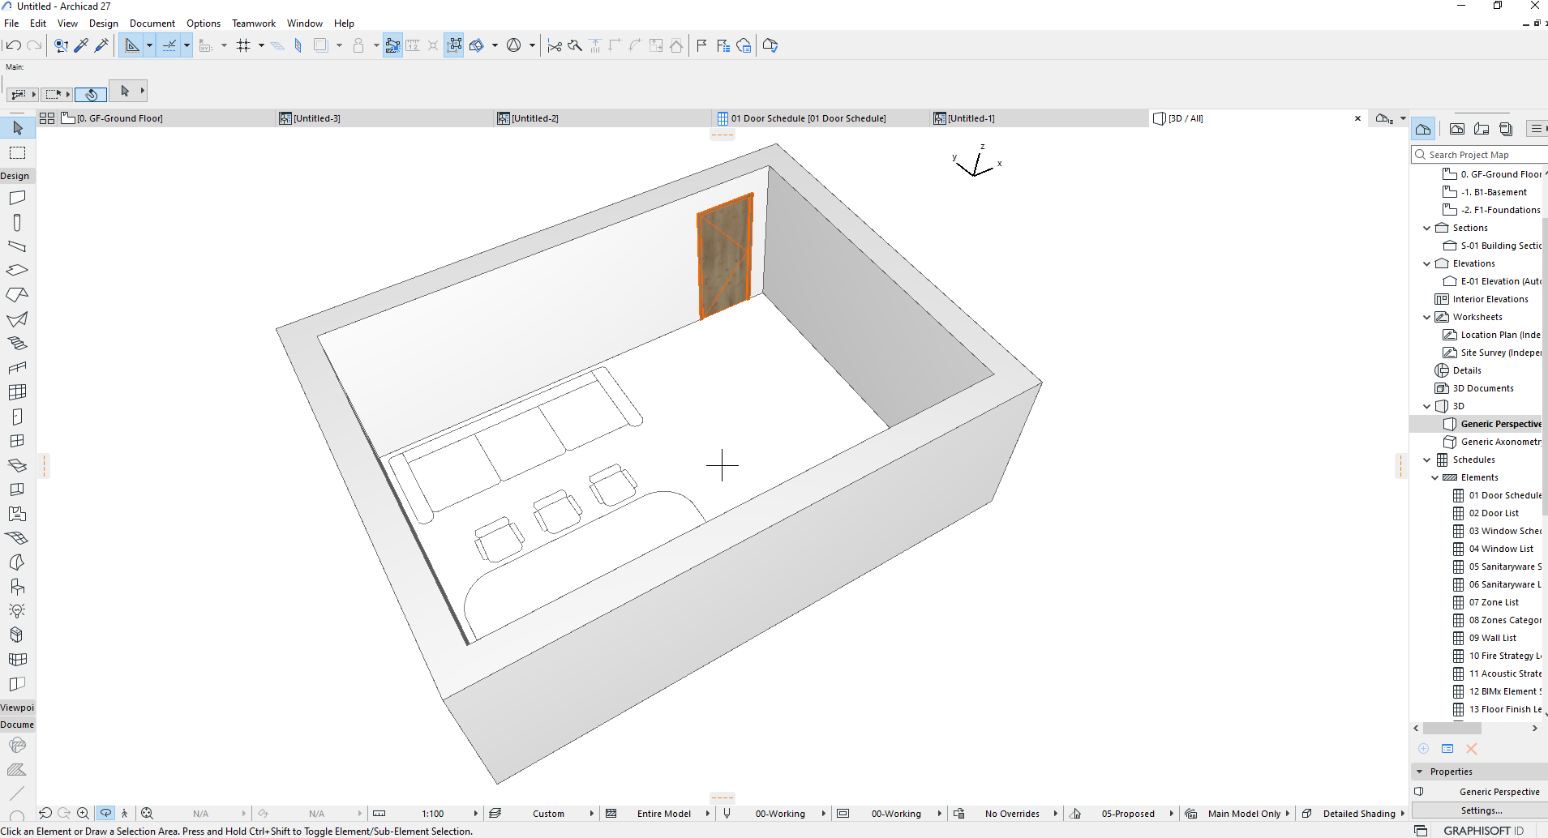Click the Search Project Map field
The image size is (1548, 838).
tap(1476, 154)
